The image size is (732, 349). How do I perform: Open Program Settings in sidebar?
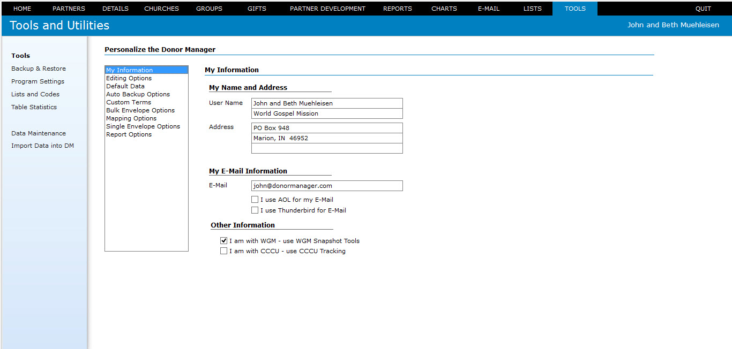tap(38, 81)
